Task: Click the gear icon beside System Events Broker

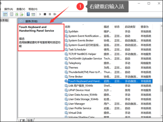Action: pos(66,40)
